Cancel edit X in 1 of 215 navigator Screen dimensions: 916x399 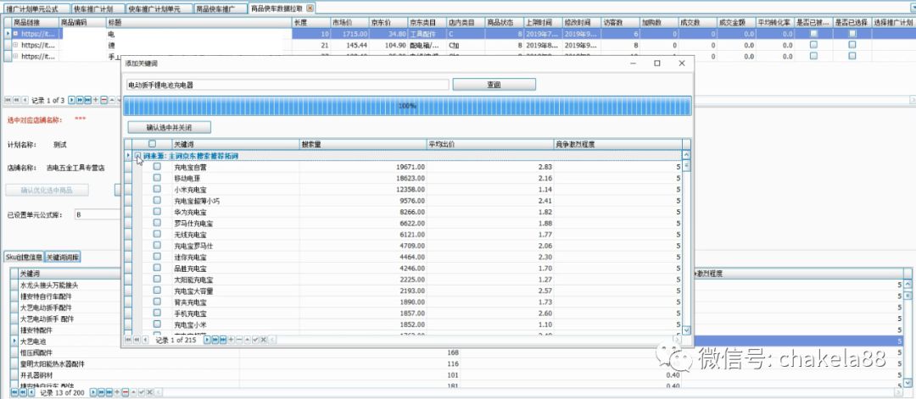click(x=264, y=340)
